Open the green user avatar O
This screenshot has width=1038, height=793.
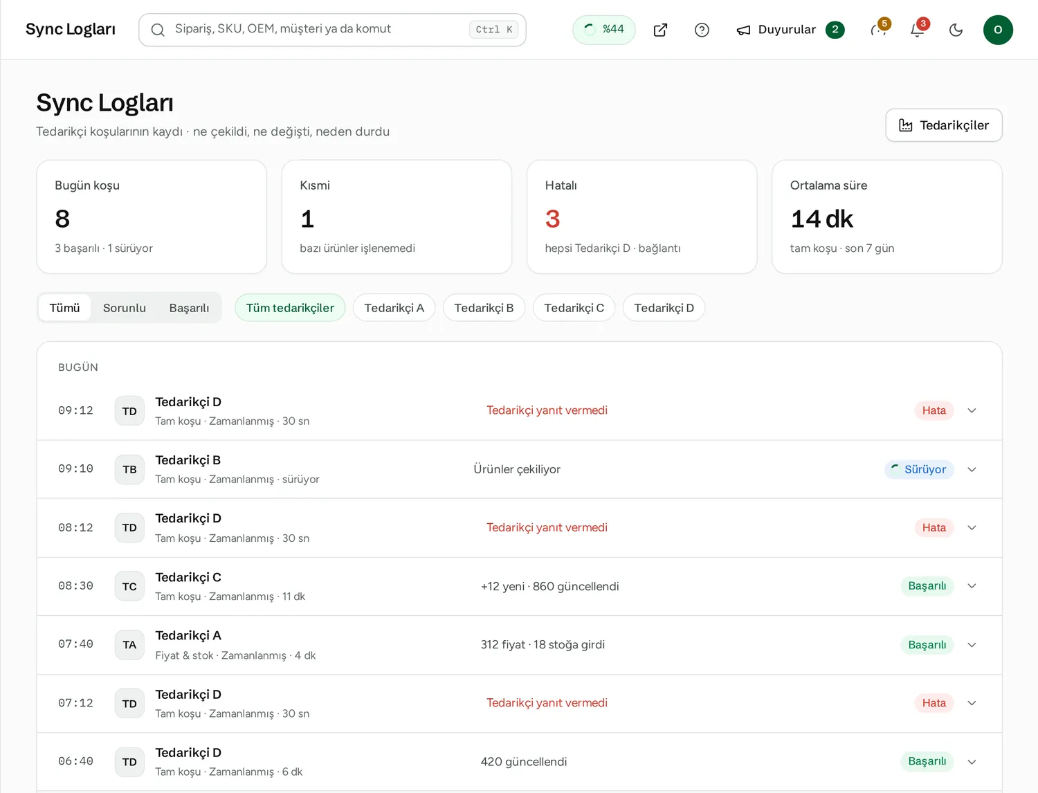tap(998, 30)
